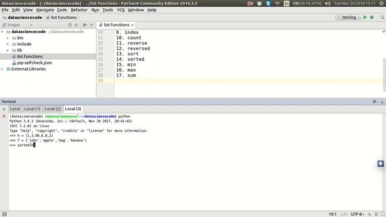Open the Tools menu
Viewport: 386px width, 217px height.
[x=107, y=10]
